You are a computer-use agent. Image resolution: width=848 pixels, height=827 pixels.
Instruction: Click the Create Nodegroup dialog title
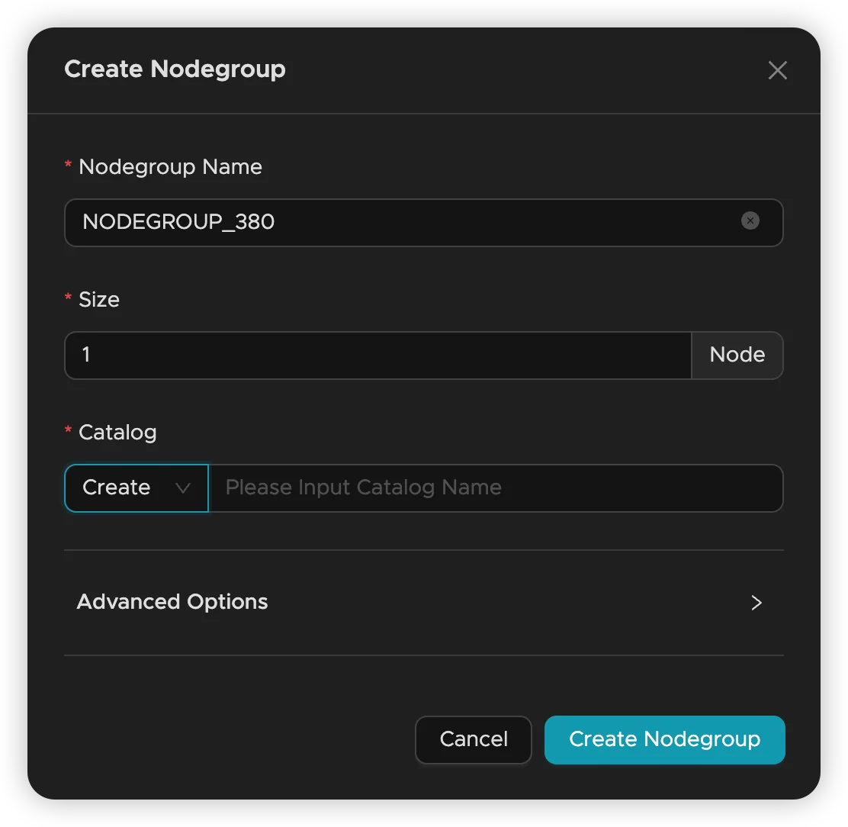[x=175, y=69]
